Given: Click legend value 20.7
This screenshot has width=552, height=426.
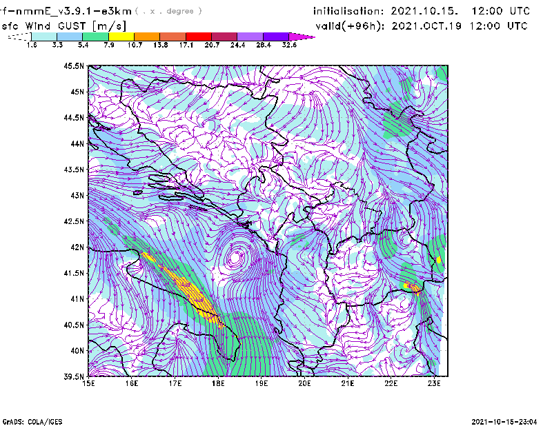Looking at the screenshot, I should tap(212, 45).
